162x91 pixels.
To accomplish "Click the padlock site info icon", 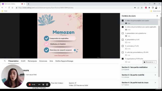I will 16,8.
